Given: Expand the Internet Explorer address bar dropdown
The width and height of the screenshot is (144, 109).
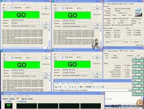Looking at the screenshot, I should pos(129,90).
